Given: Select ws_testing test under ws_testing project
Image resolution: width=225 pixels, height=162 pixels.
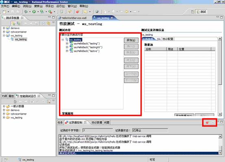Looking at the screenshot, I should 21,39.
